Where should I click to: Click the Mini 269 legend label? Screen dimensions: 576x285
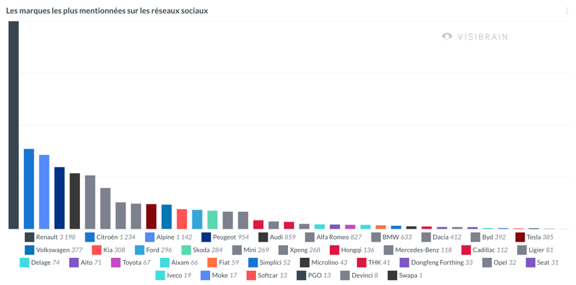[x=255, y=250]
